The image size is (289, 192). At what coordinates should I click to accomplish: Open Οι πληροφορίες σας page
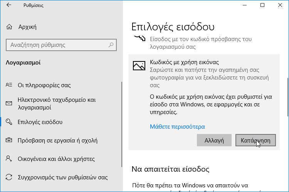pos(44,85)
